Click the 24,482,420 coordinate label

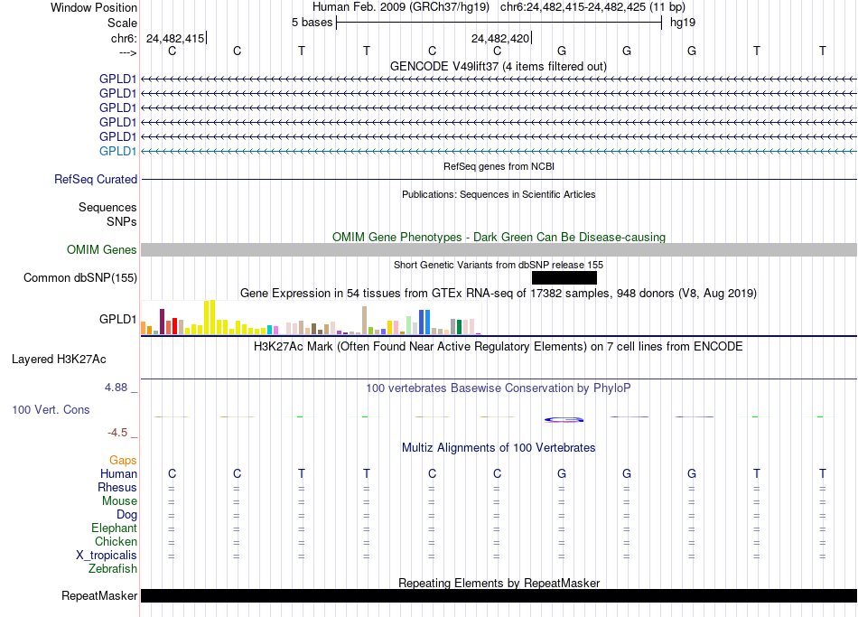(500, 38)
